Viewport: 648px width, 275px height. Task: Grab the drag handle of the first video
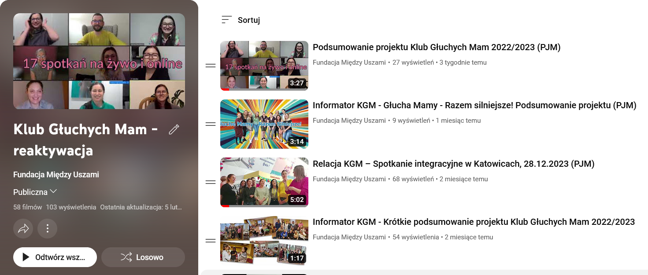coord(211,66)
